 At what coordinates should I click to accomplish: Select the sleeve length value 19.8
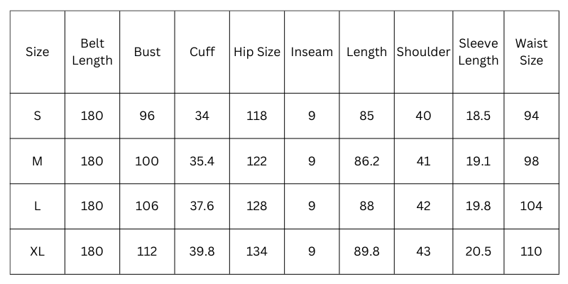coord(478,206)
